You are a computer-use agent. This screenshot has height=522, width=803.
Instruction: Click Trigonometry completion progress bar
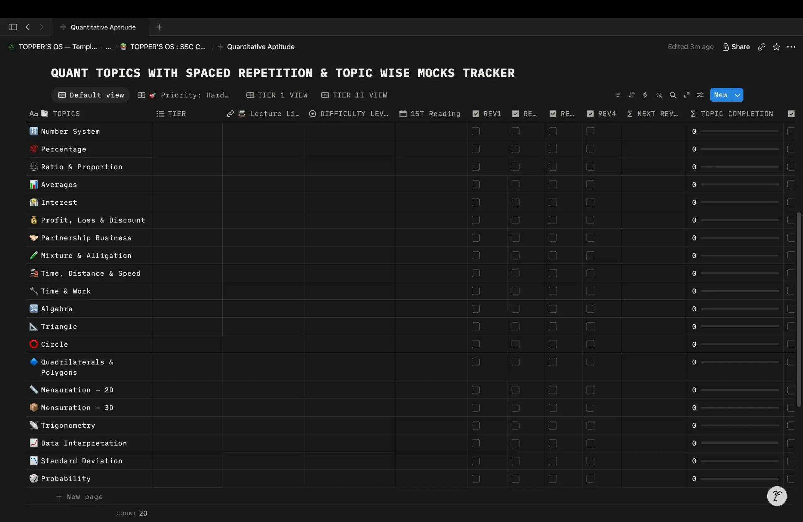tap(740, 425)
